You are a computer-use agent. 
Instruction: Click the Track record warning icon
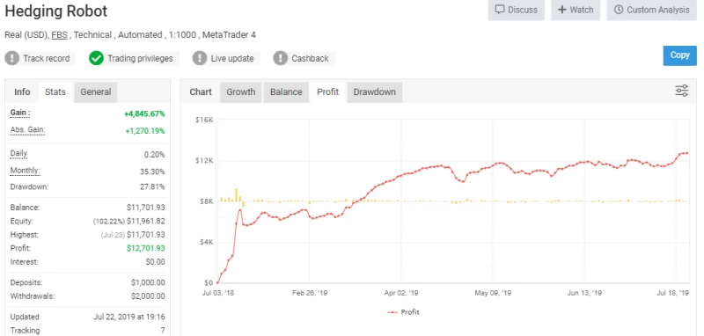coord(11,58)
